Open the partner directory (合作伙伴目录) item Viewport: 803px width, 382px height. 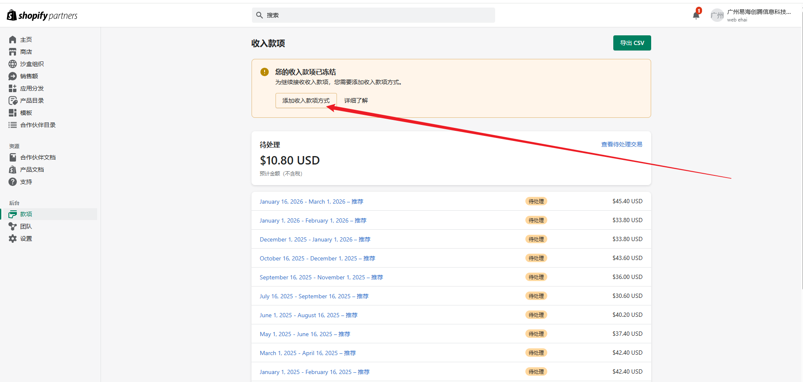(38, 125)
